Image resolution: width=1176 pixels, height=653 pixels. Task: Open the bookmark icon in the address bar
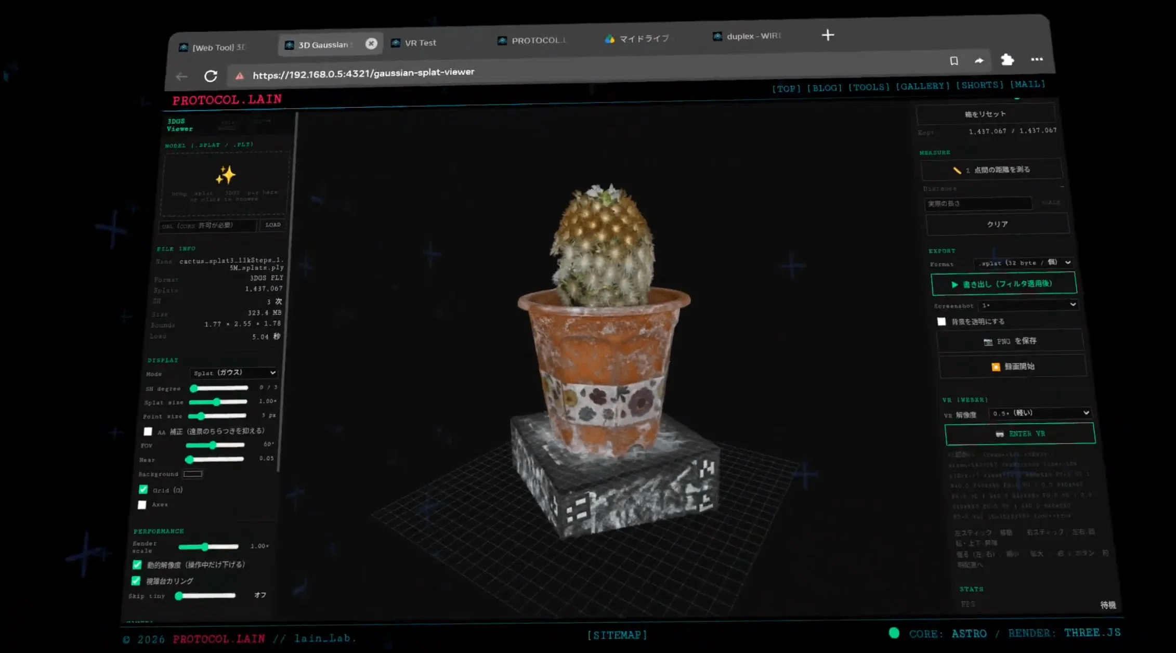click(x=953, y=61)
